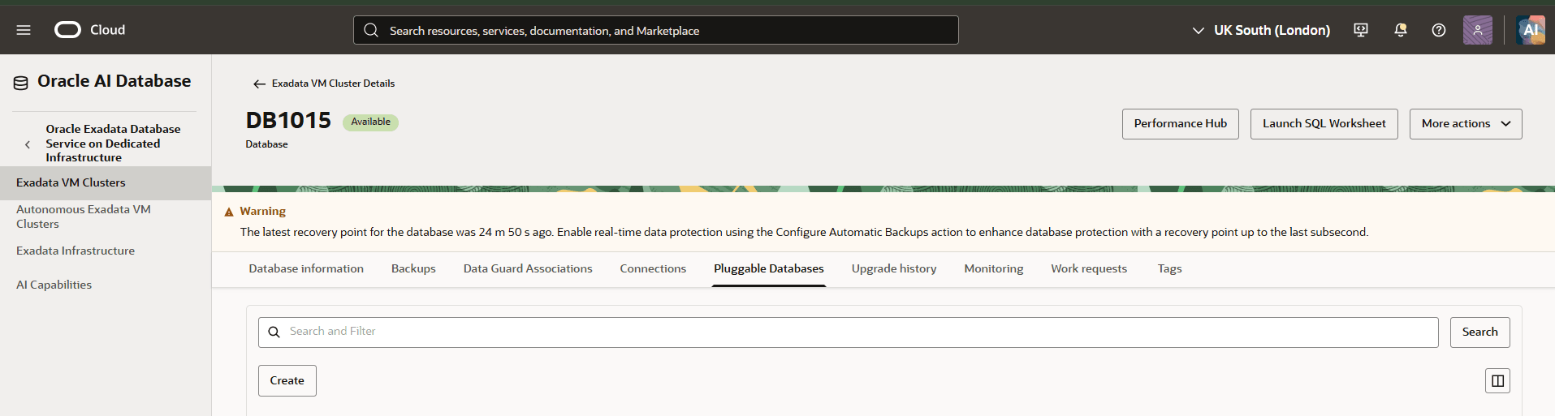Screen dimensions: 1555x416
Task: Click Launch SQL Worksheet button
Action: click(x=1324, y=124)
